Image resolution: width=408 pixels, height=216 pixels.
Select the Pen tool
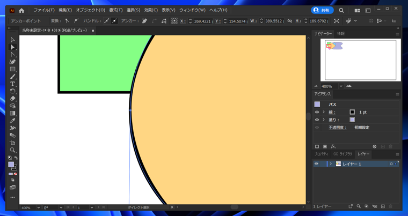12,62
